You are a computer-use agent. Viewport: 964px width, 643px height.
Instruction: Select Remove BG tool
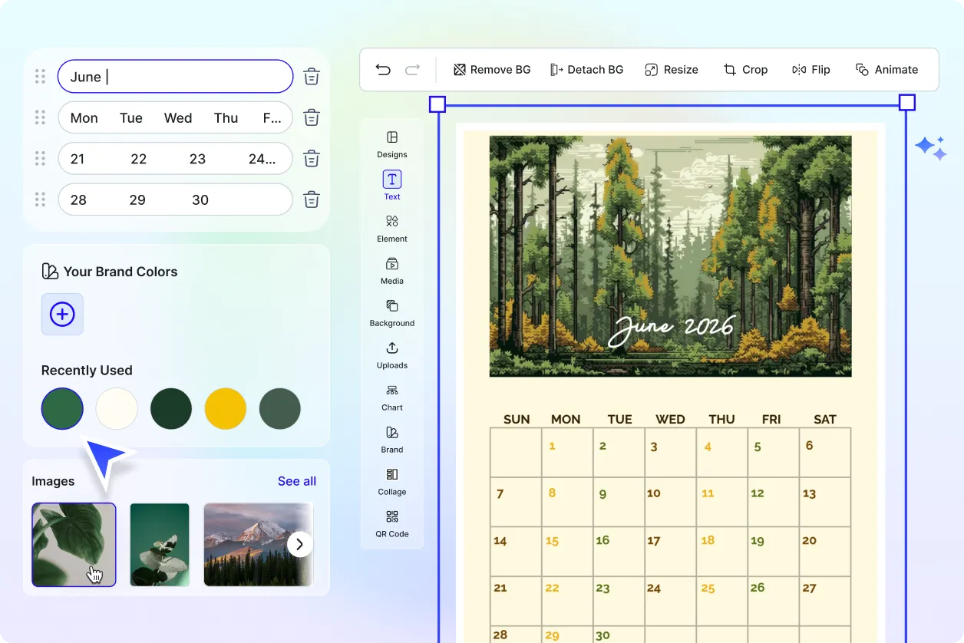coord(492,70)
